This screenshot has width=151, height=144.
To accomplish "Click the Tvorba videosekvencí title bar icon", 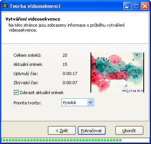I will 5,6.
